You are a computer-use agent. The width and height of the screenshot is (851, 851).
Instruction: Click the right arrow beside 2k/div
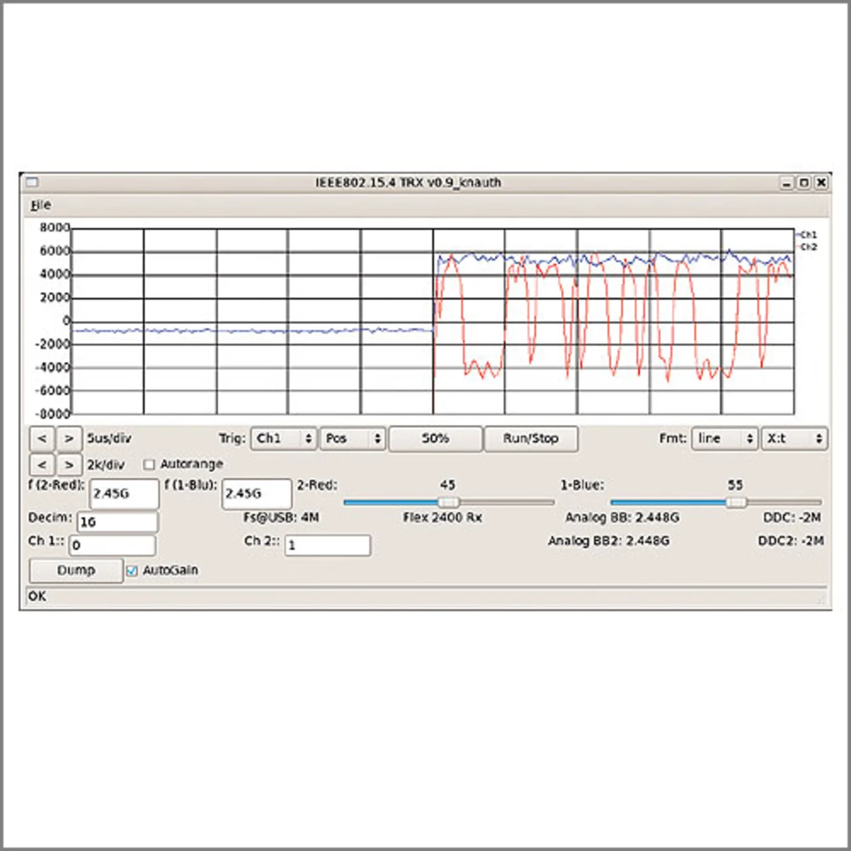(69, 465)
